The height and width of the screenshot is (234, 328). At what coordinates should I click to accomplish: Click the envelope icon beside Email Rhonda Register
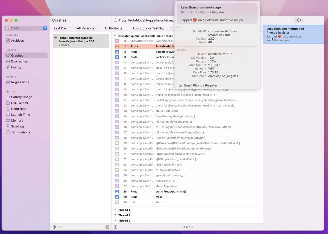[180, 85]
